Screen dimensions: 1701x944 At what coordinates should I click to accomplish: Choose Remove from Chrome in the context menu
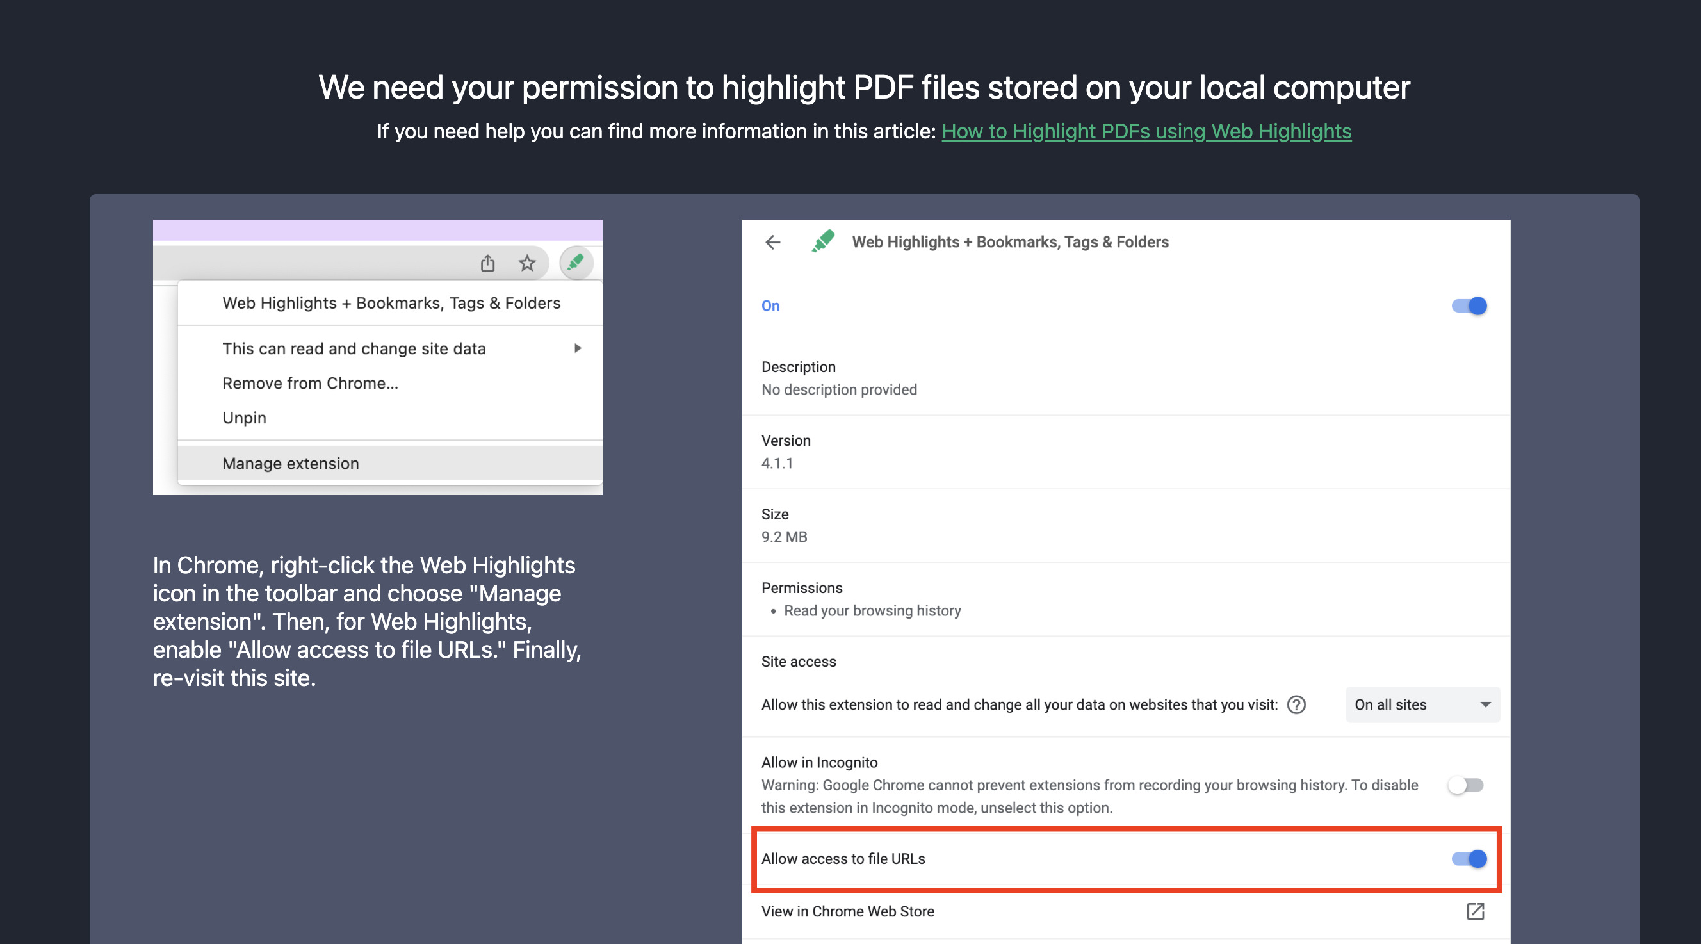pyautogui.click(x=310, y=383)
